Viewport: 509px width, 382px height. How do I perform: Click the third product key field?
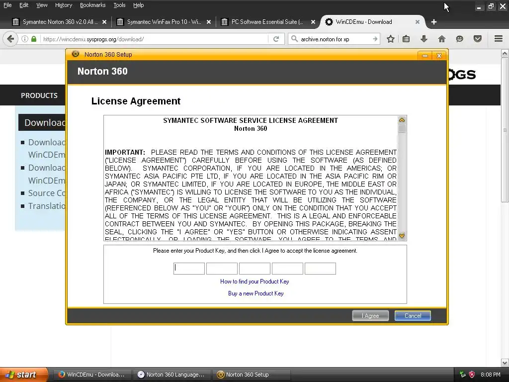pyautogui.click(x=254, y=269)
